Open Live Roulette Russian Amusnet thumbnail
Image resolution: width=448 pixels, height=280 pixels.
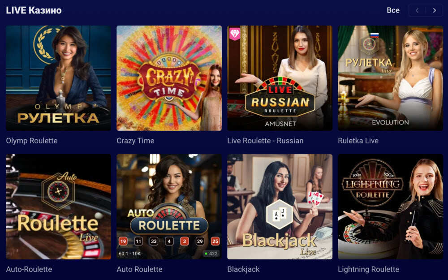(x=280, y=78)
